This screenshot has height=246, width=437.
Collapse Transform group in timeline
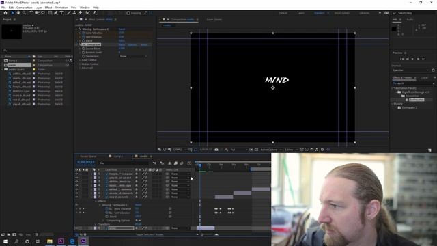pyautogui.click(x=96, y=224)
